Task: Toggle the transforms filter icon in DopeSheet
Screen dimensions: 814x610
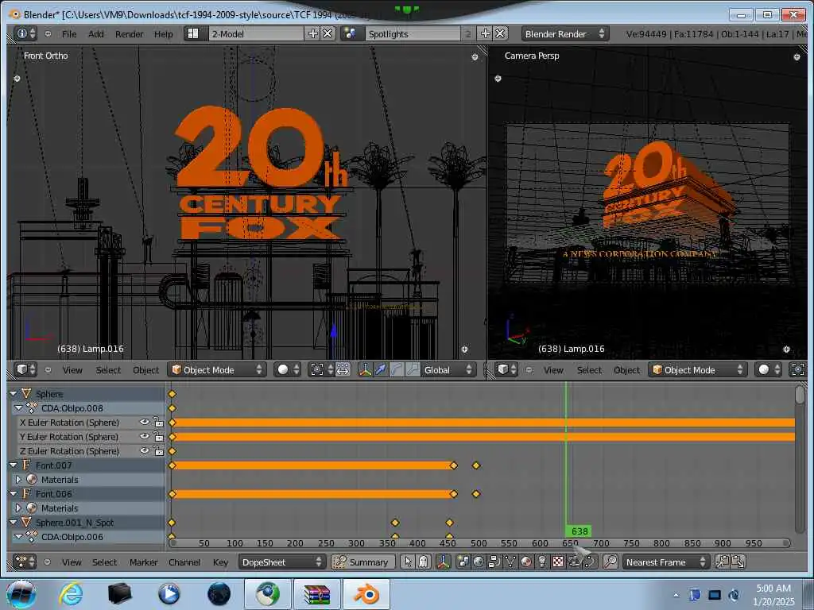Action: click(x=444, y=562)
